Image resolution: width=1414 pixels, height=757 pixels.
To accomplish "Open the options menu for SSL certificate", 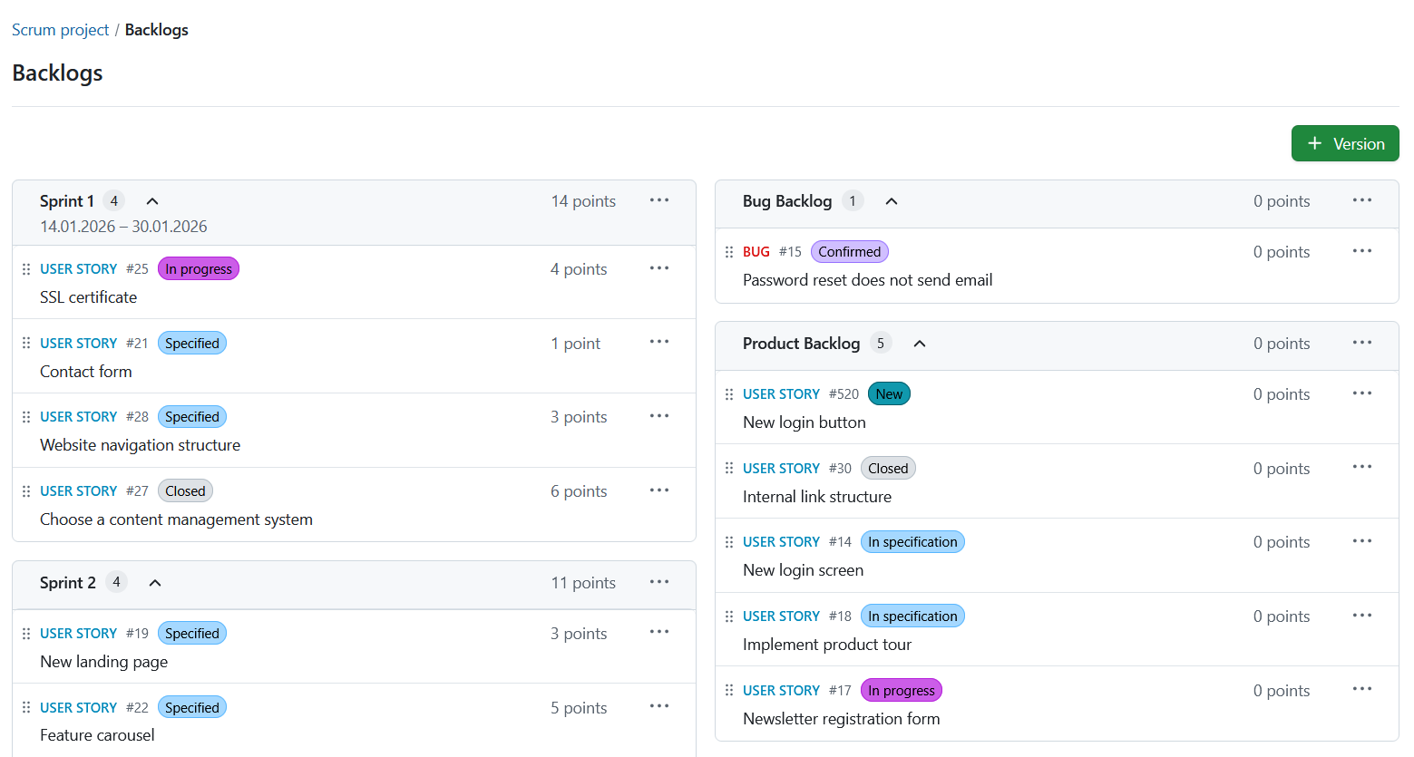I will coord(659,268).
